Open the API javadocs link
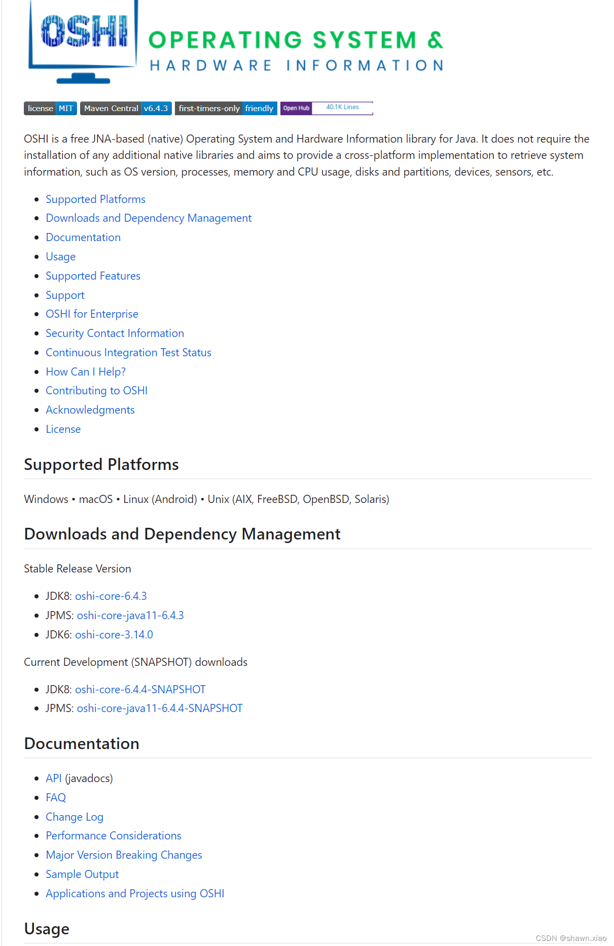This screenshot has width=614, height=946. point(53,779)
